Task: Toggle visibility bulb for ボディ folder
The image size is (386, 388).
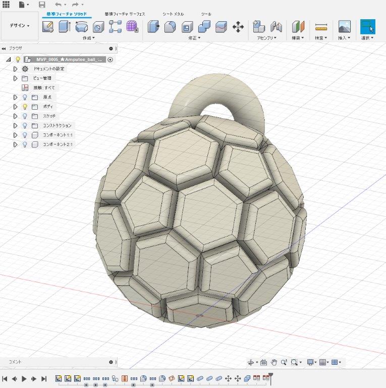Action: coord(25,107)
